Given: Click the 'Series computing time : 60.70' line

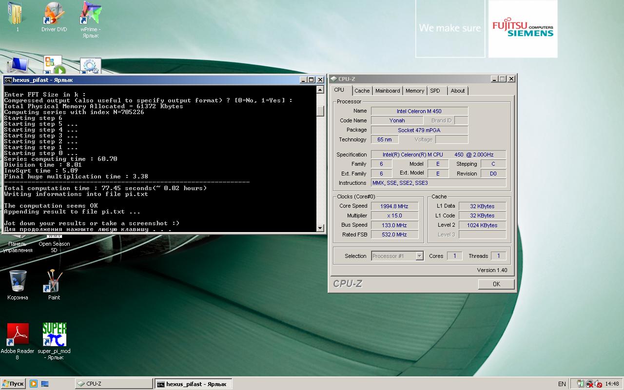Looking at the screenshot, I should click(60, 159).
